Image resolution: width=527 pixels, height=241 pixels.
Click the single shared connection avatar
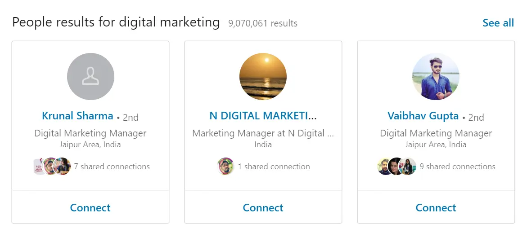pos(225,167)
